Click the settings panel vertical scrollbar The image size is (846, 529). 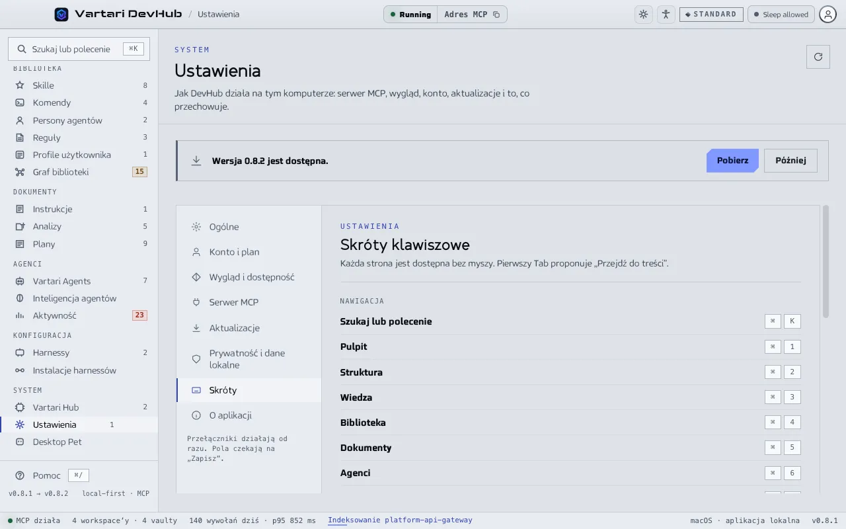point(826,261)
